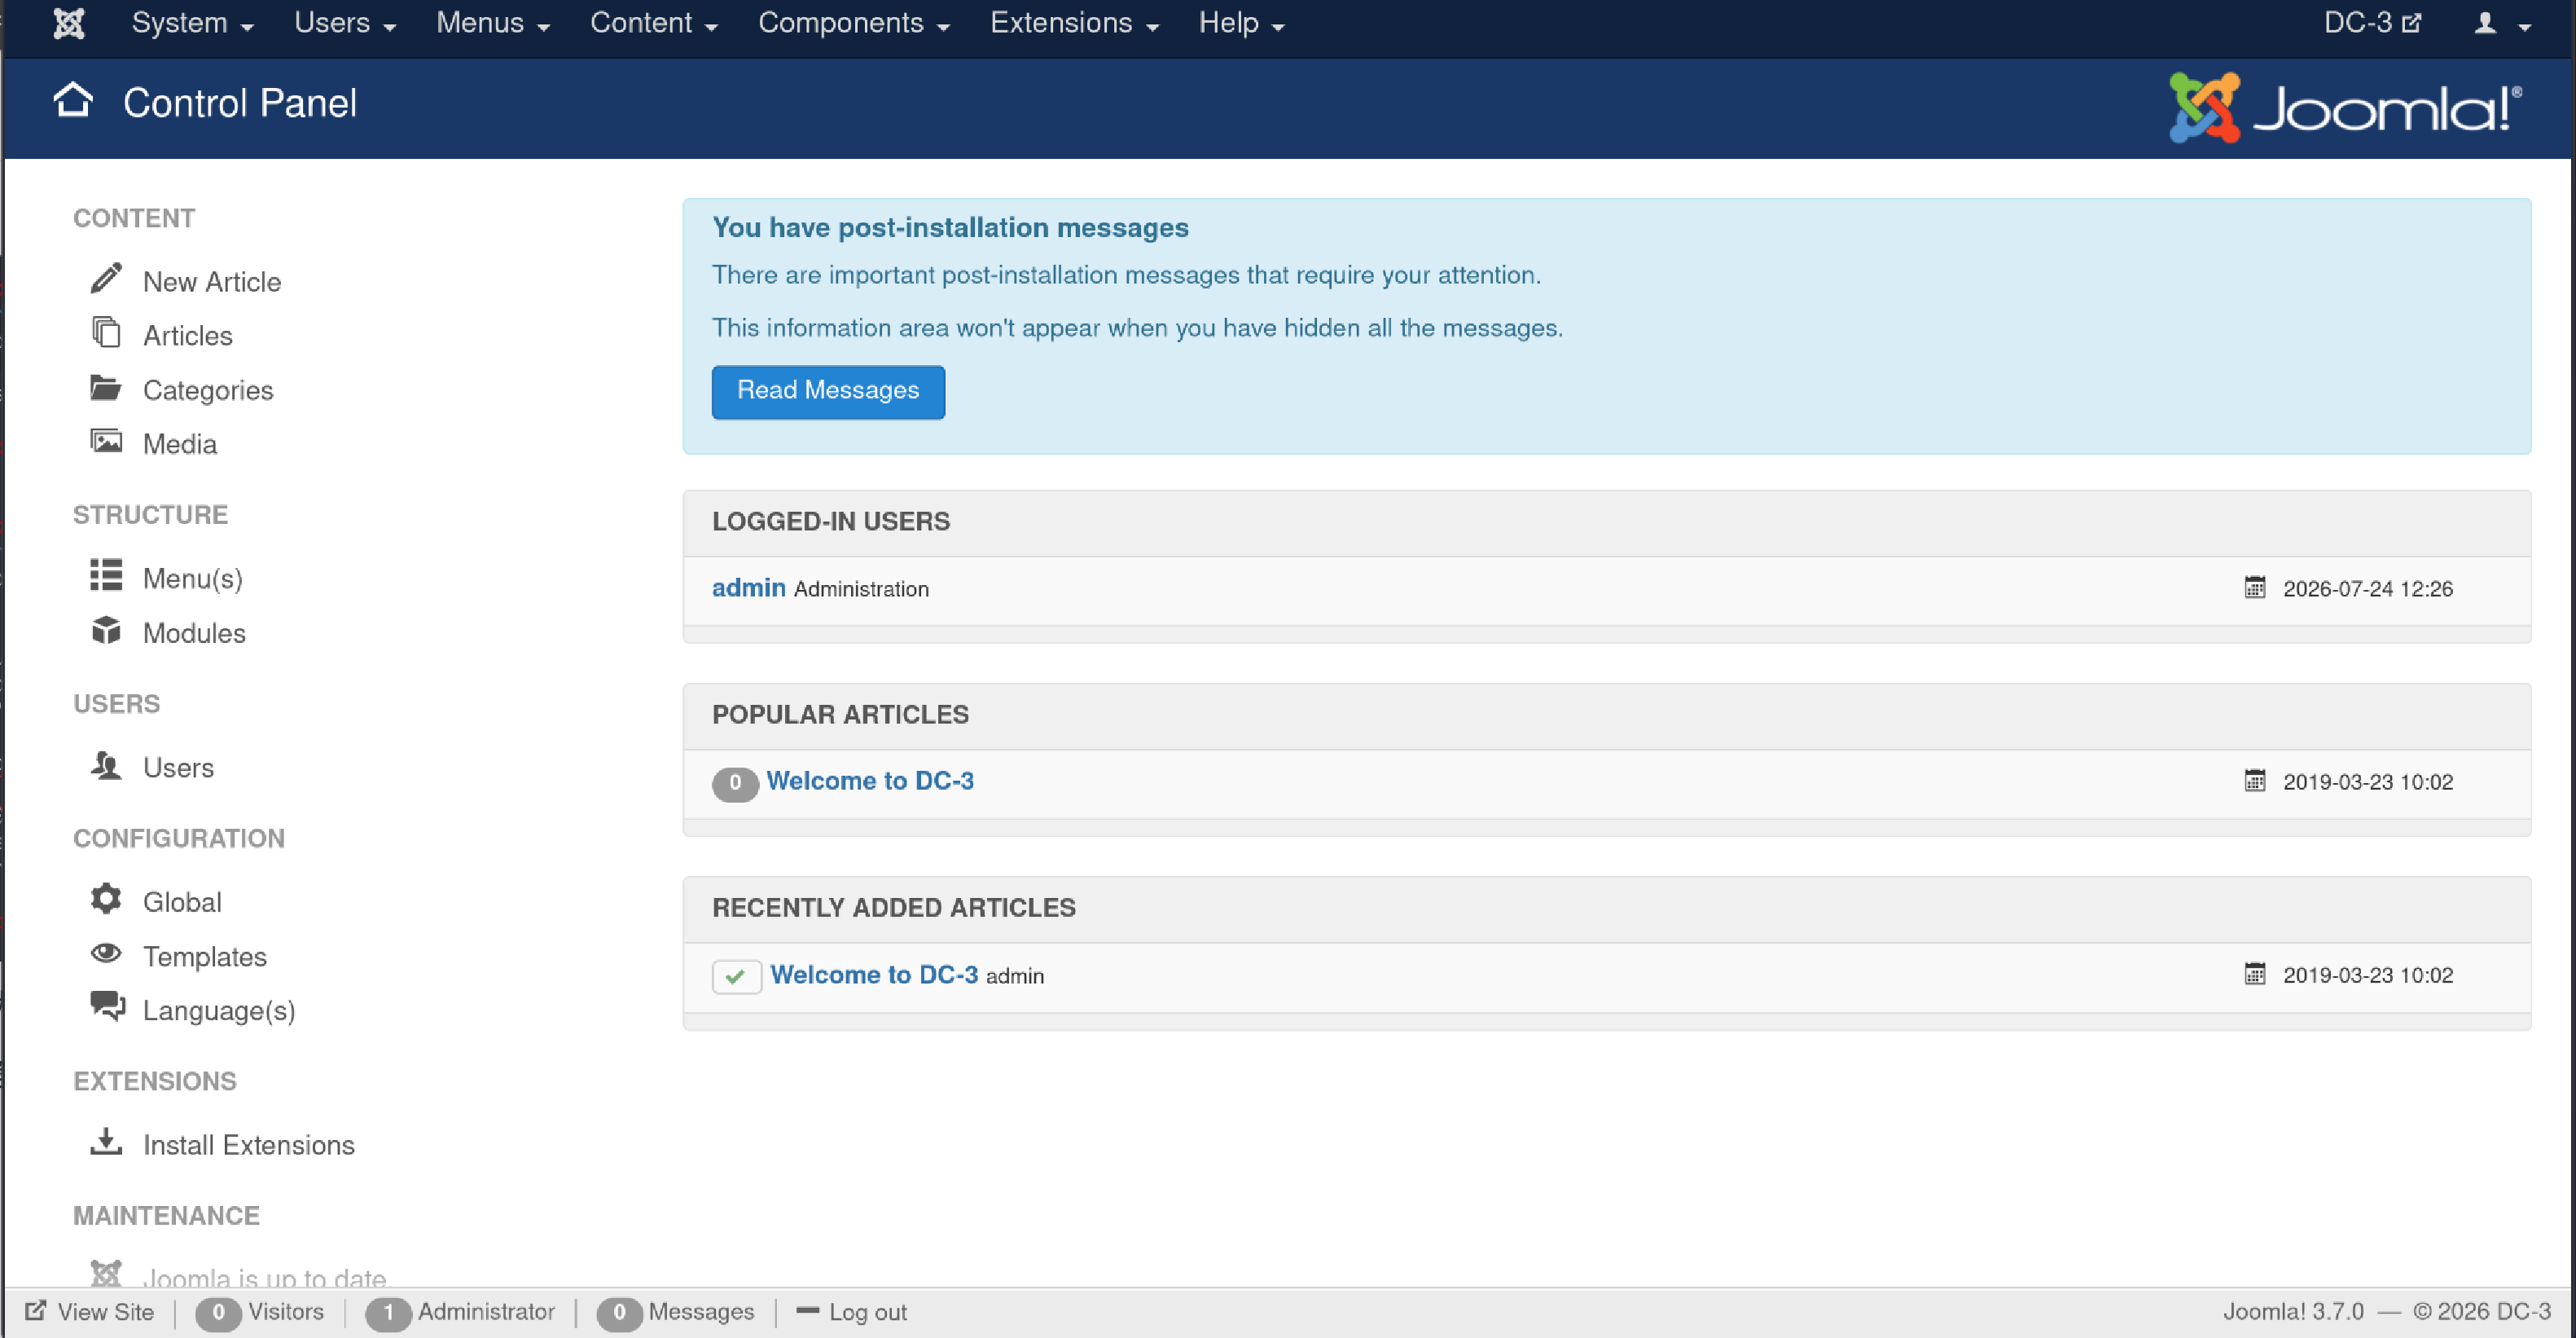Image resolution: width=2576 pixels, height=1338 pixels.
Task: Open Categories from sidebar
Action: (208, 390)
